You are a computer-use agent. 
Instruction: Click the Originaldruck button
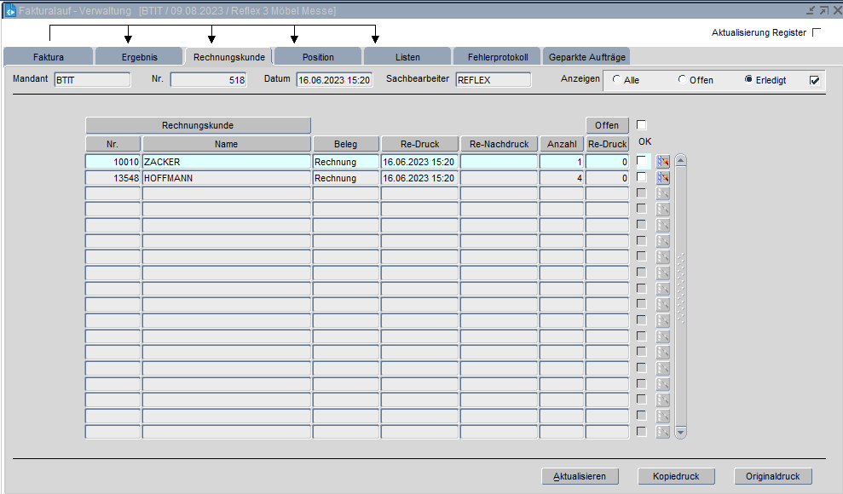772,476
